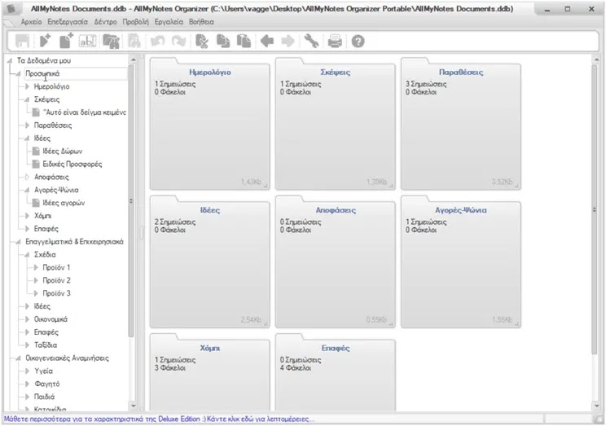
Task: Navigate forward with the right arrow icon
Action: (x=288, y=41)
